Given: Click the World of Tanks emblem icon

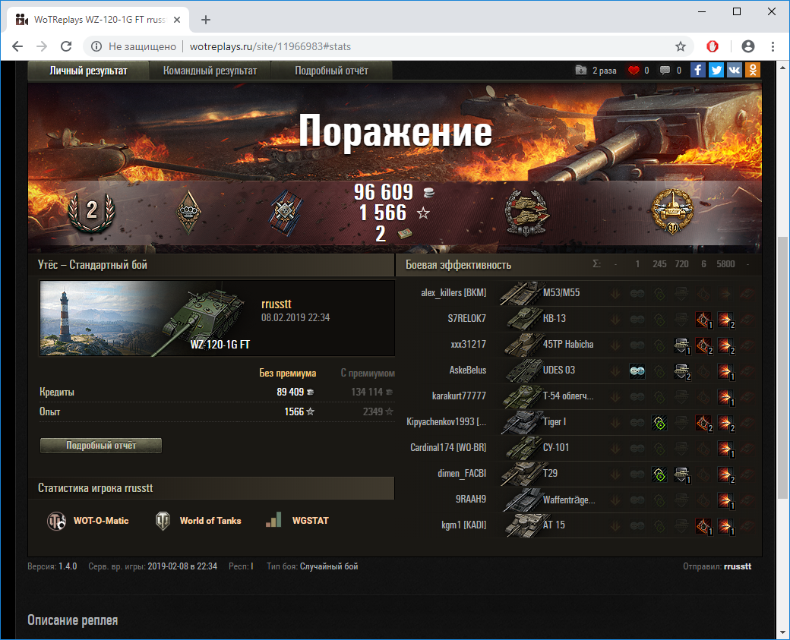Looking at the screenshot, I should coord(163,521).
